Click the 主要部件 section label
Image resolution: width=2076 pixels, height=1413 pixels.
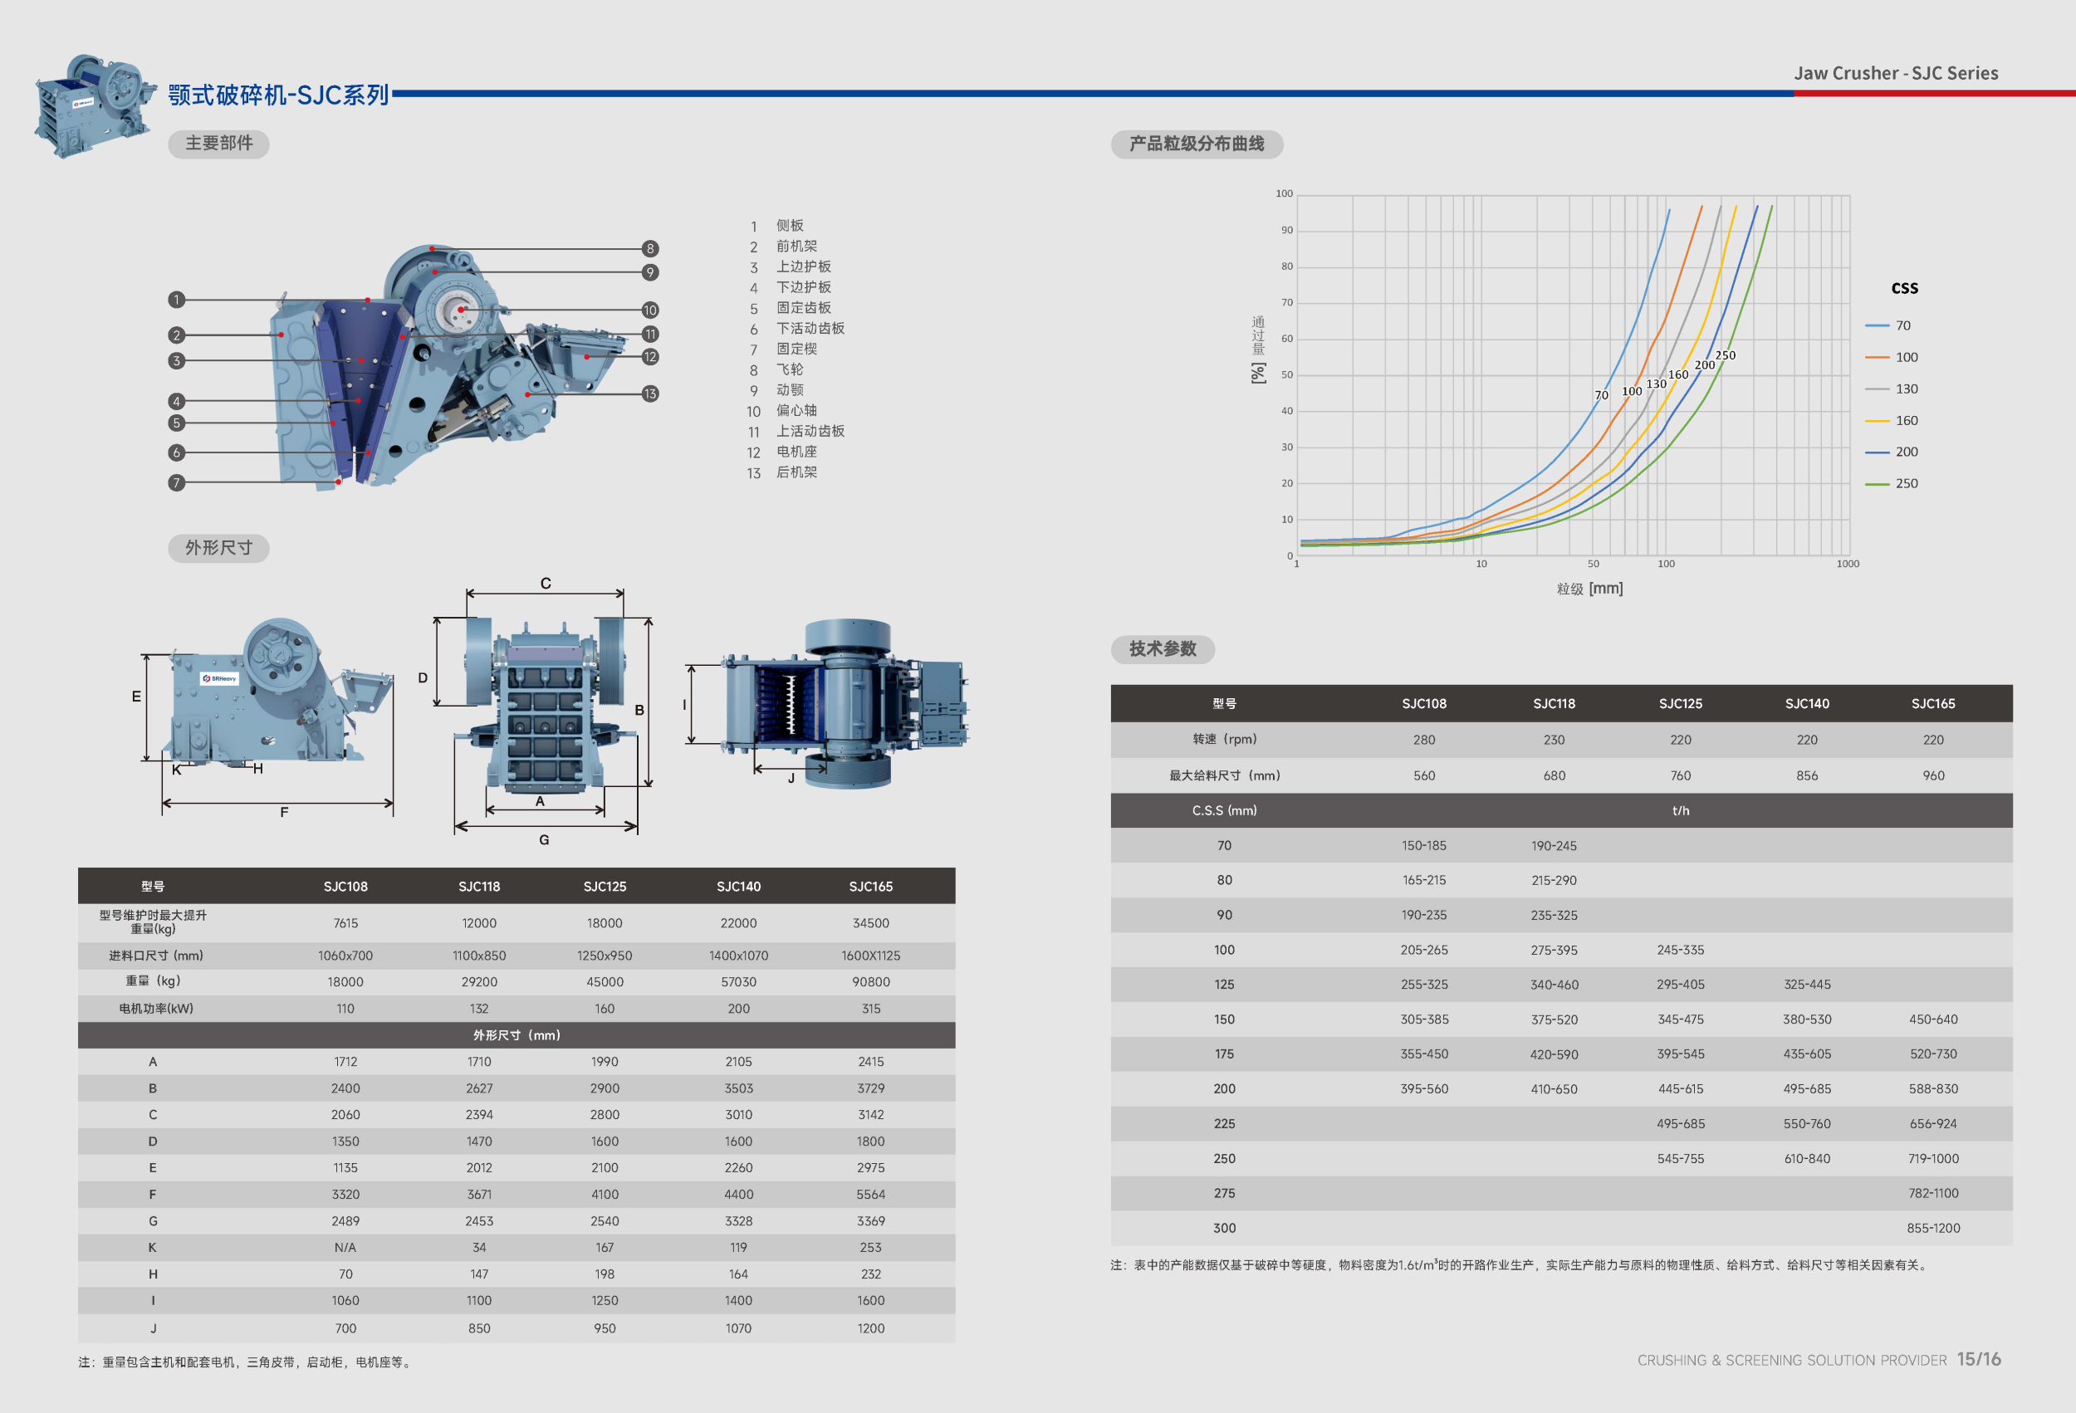(219, 143)
